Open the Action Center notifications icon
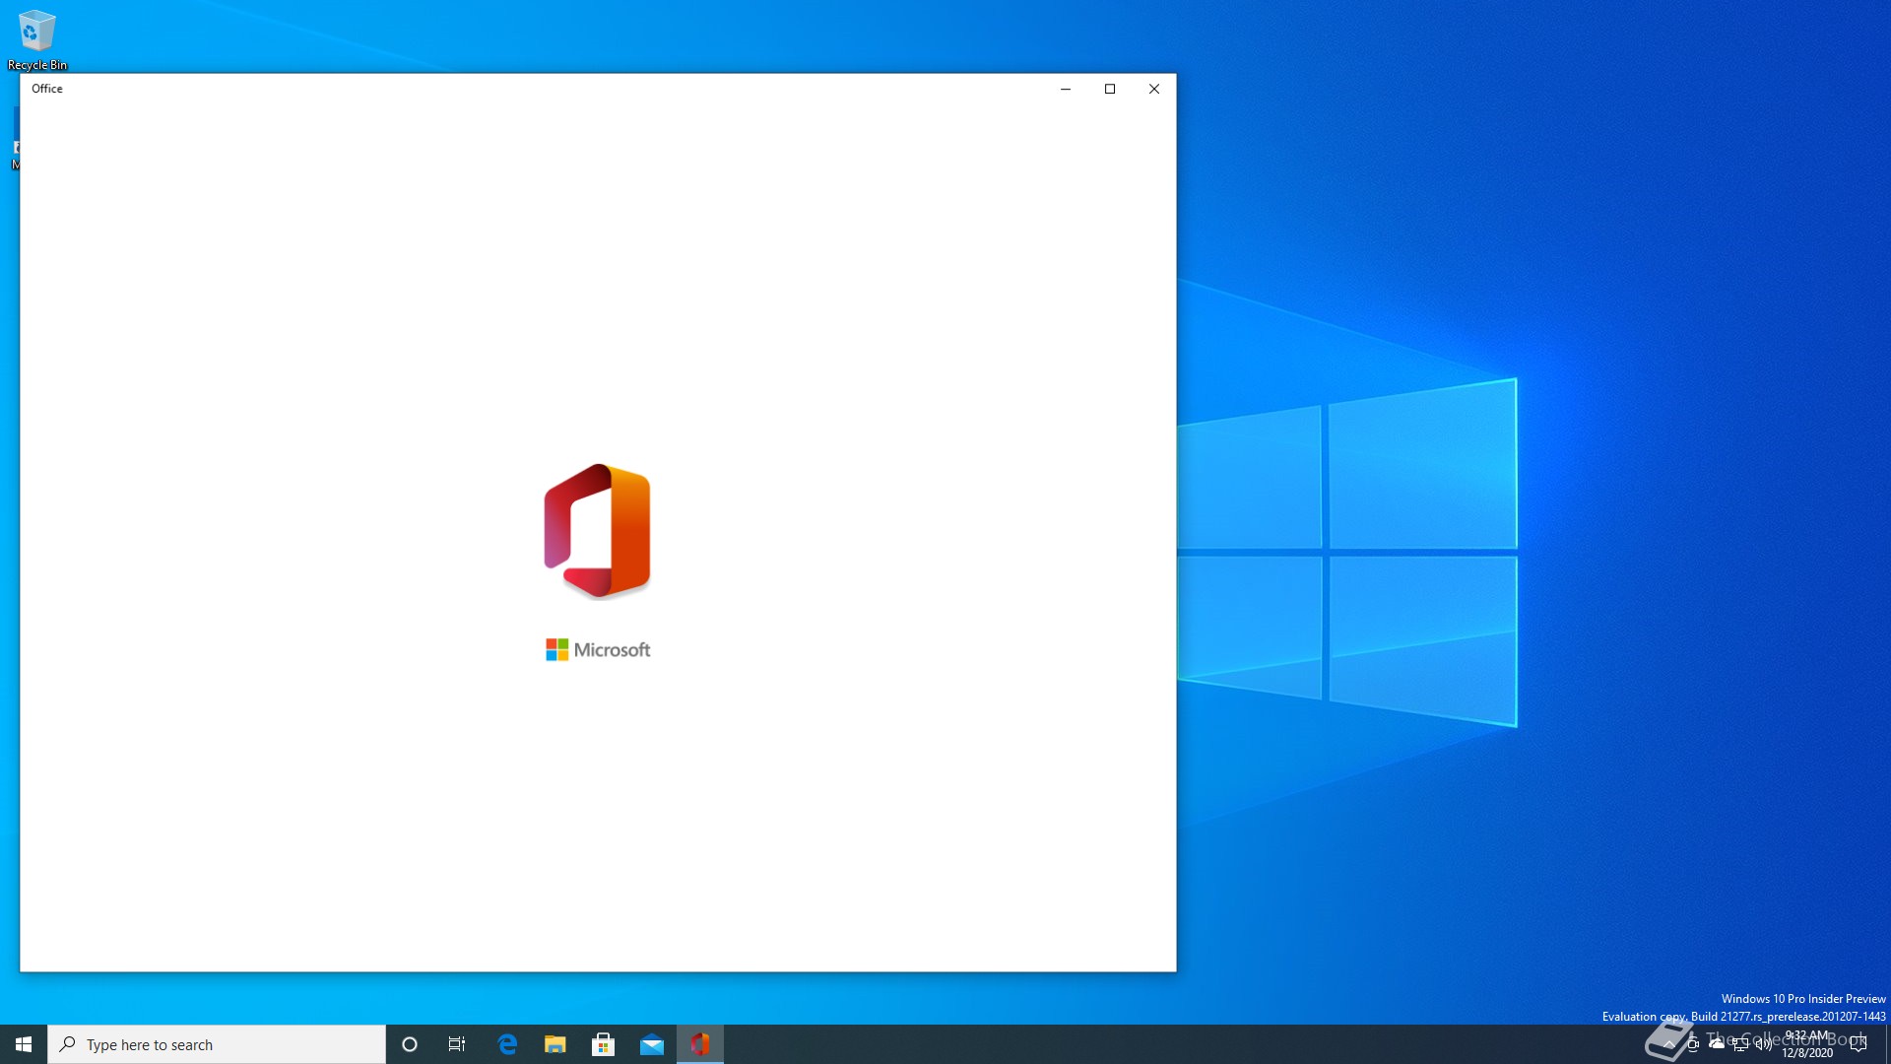Image resolution: width=1891 pixels, height=1064 pixels. pyautogui.click(x=1858, y=1044)
